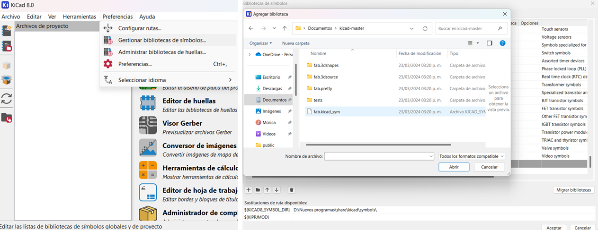Click Cancelar in the symbol libraries dialog

point(583,228)
